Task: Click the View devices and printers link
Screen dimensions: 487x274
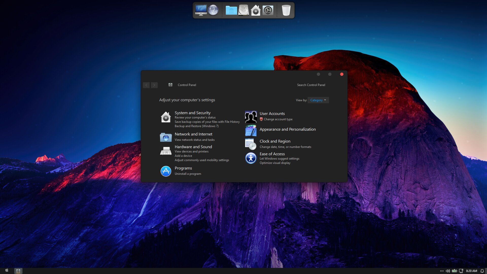Action: click(191, 151)
